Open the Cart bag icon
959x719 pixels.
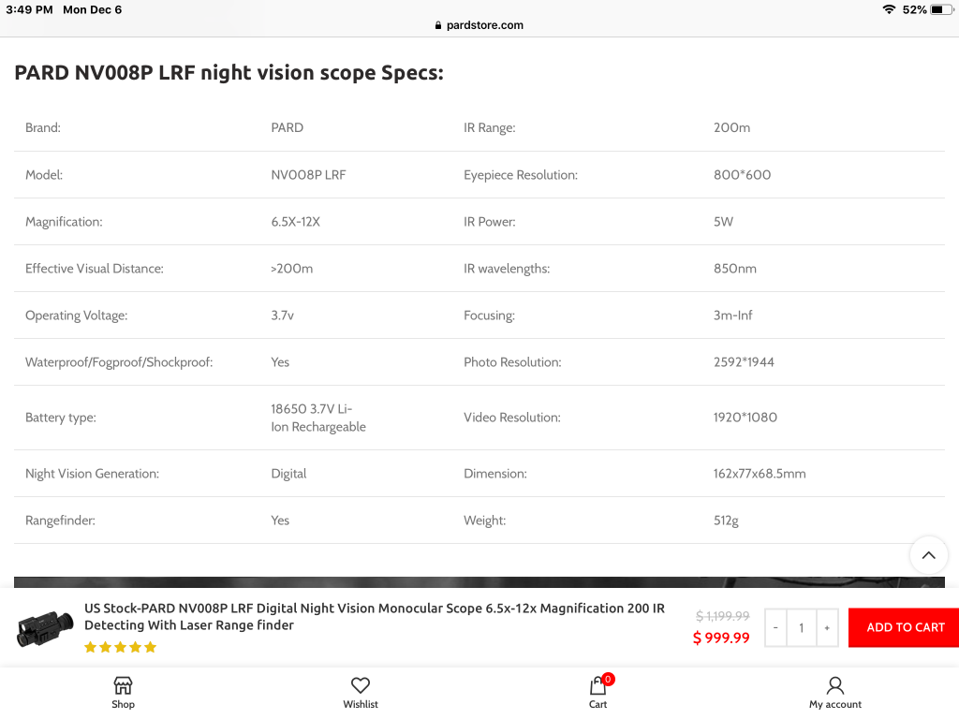598,685
